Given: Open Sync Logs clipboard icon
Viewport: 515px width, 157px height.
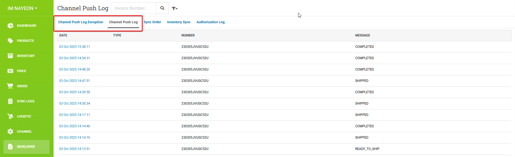Looking at the screenshot, I should [x=10, y=101].
